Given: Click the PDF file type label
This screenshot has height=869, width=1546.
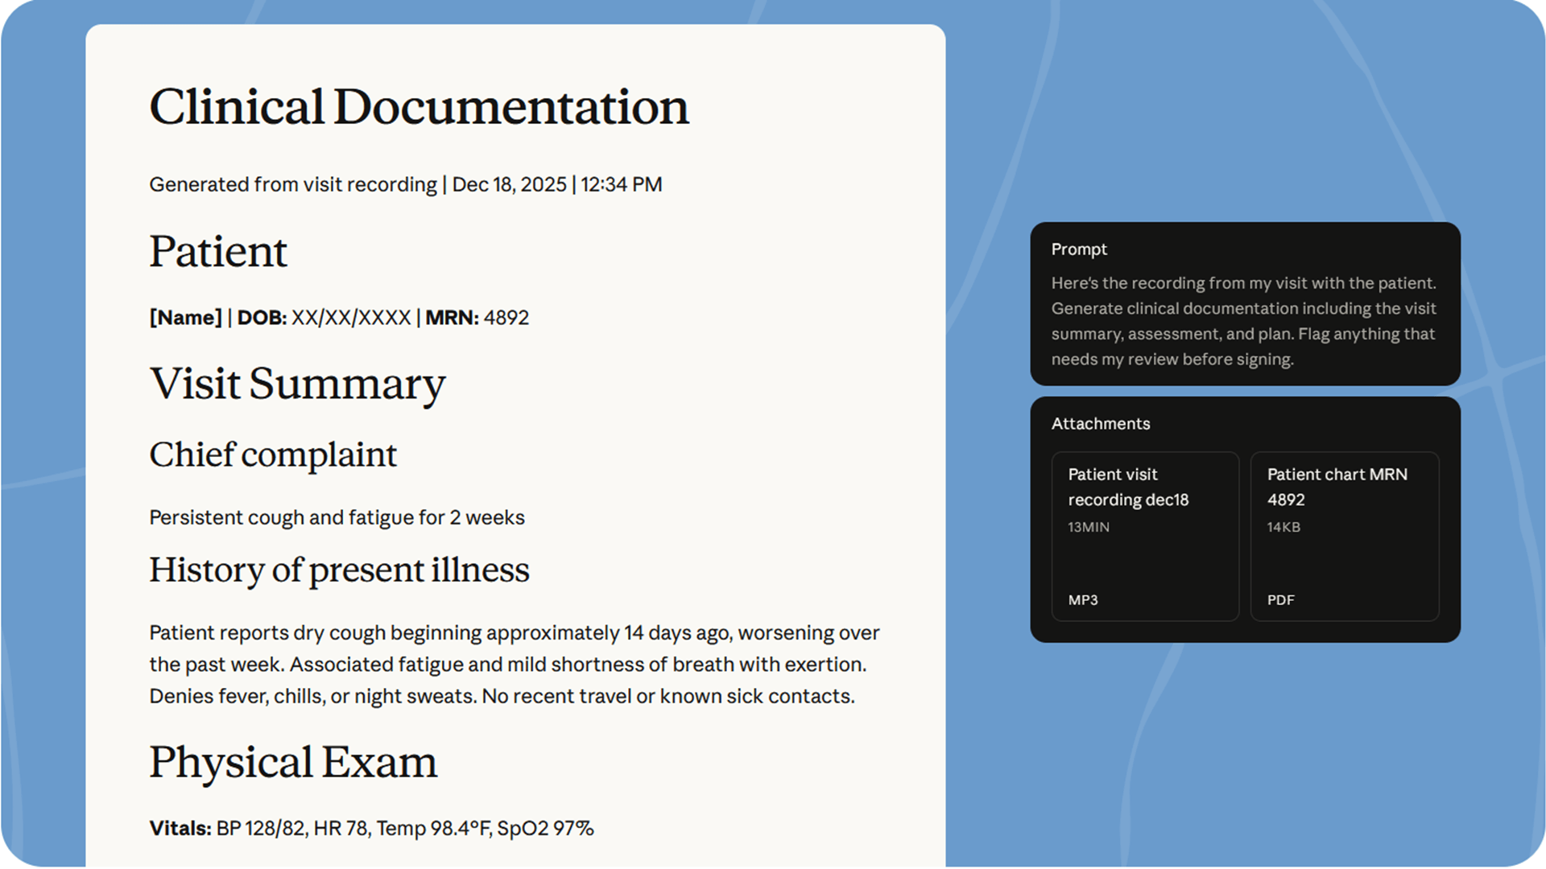Looking at the screenshot, I should pyautogui.click(x=1280, y=600).
